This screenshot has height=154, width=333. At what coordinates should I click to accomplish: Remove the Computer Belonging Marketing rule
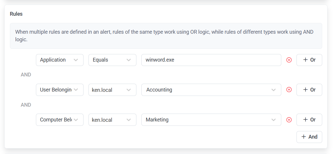pyautogui.click(x=289, y=120)
